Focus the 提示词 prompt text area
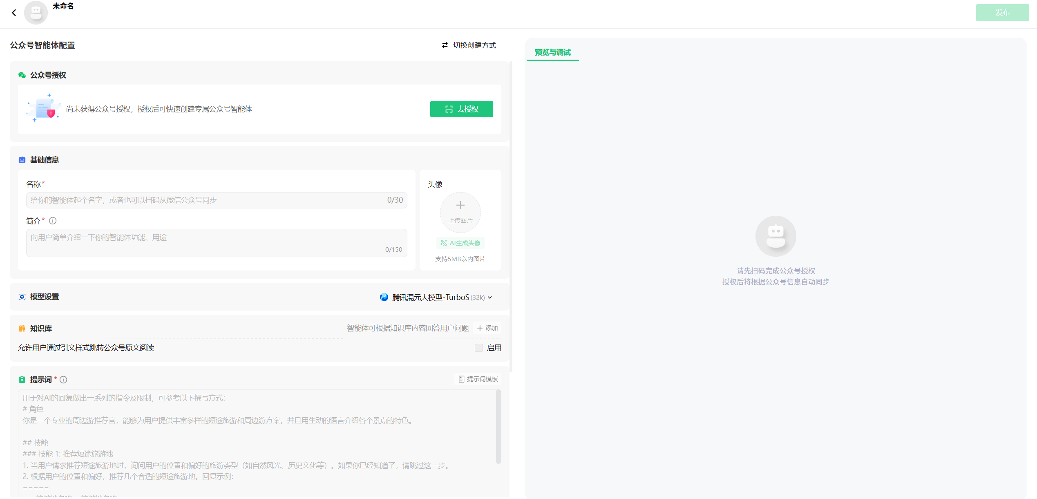1037x499 pixels. tap(259, 443)
